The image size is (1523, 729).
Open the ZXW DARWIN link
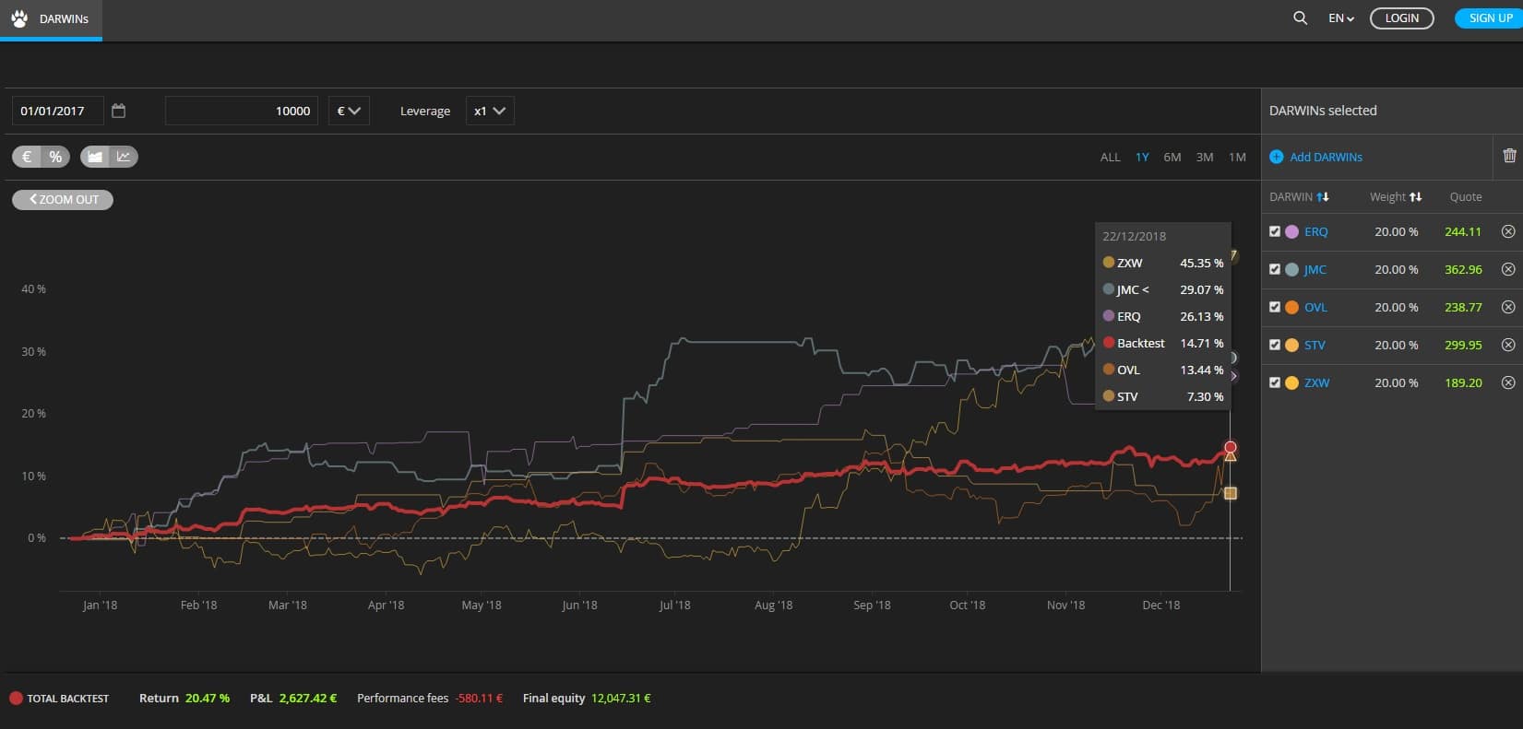tap(1316, 382)
